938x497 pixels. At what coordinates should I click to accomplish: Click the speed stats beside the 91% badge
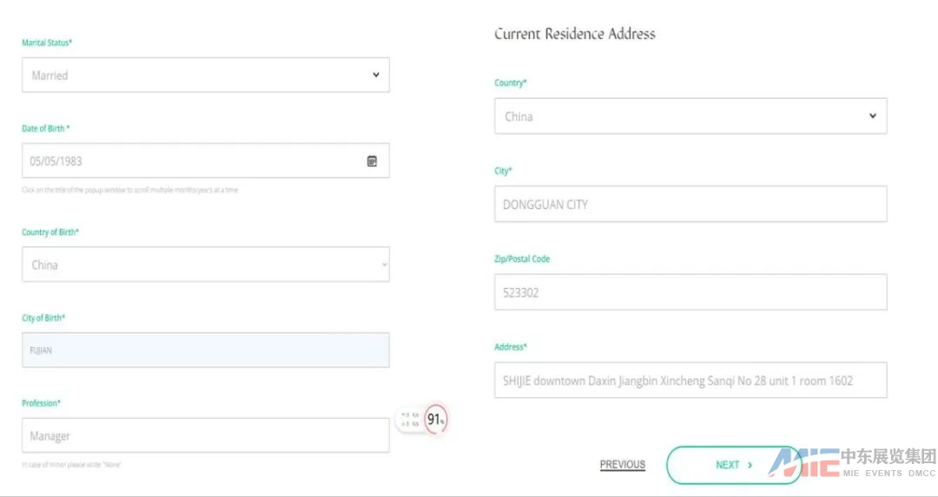pyautogui.click(x=411, y=420)
